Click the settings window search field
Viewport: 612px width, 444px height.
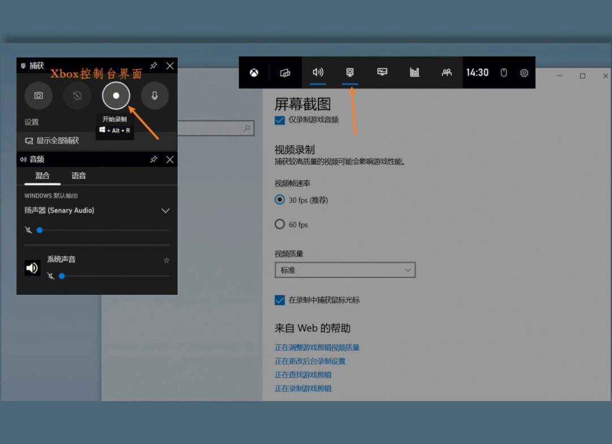(216, 128)
